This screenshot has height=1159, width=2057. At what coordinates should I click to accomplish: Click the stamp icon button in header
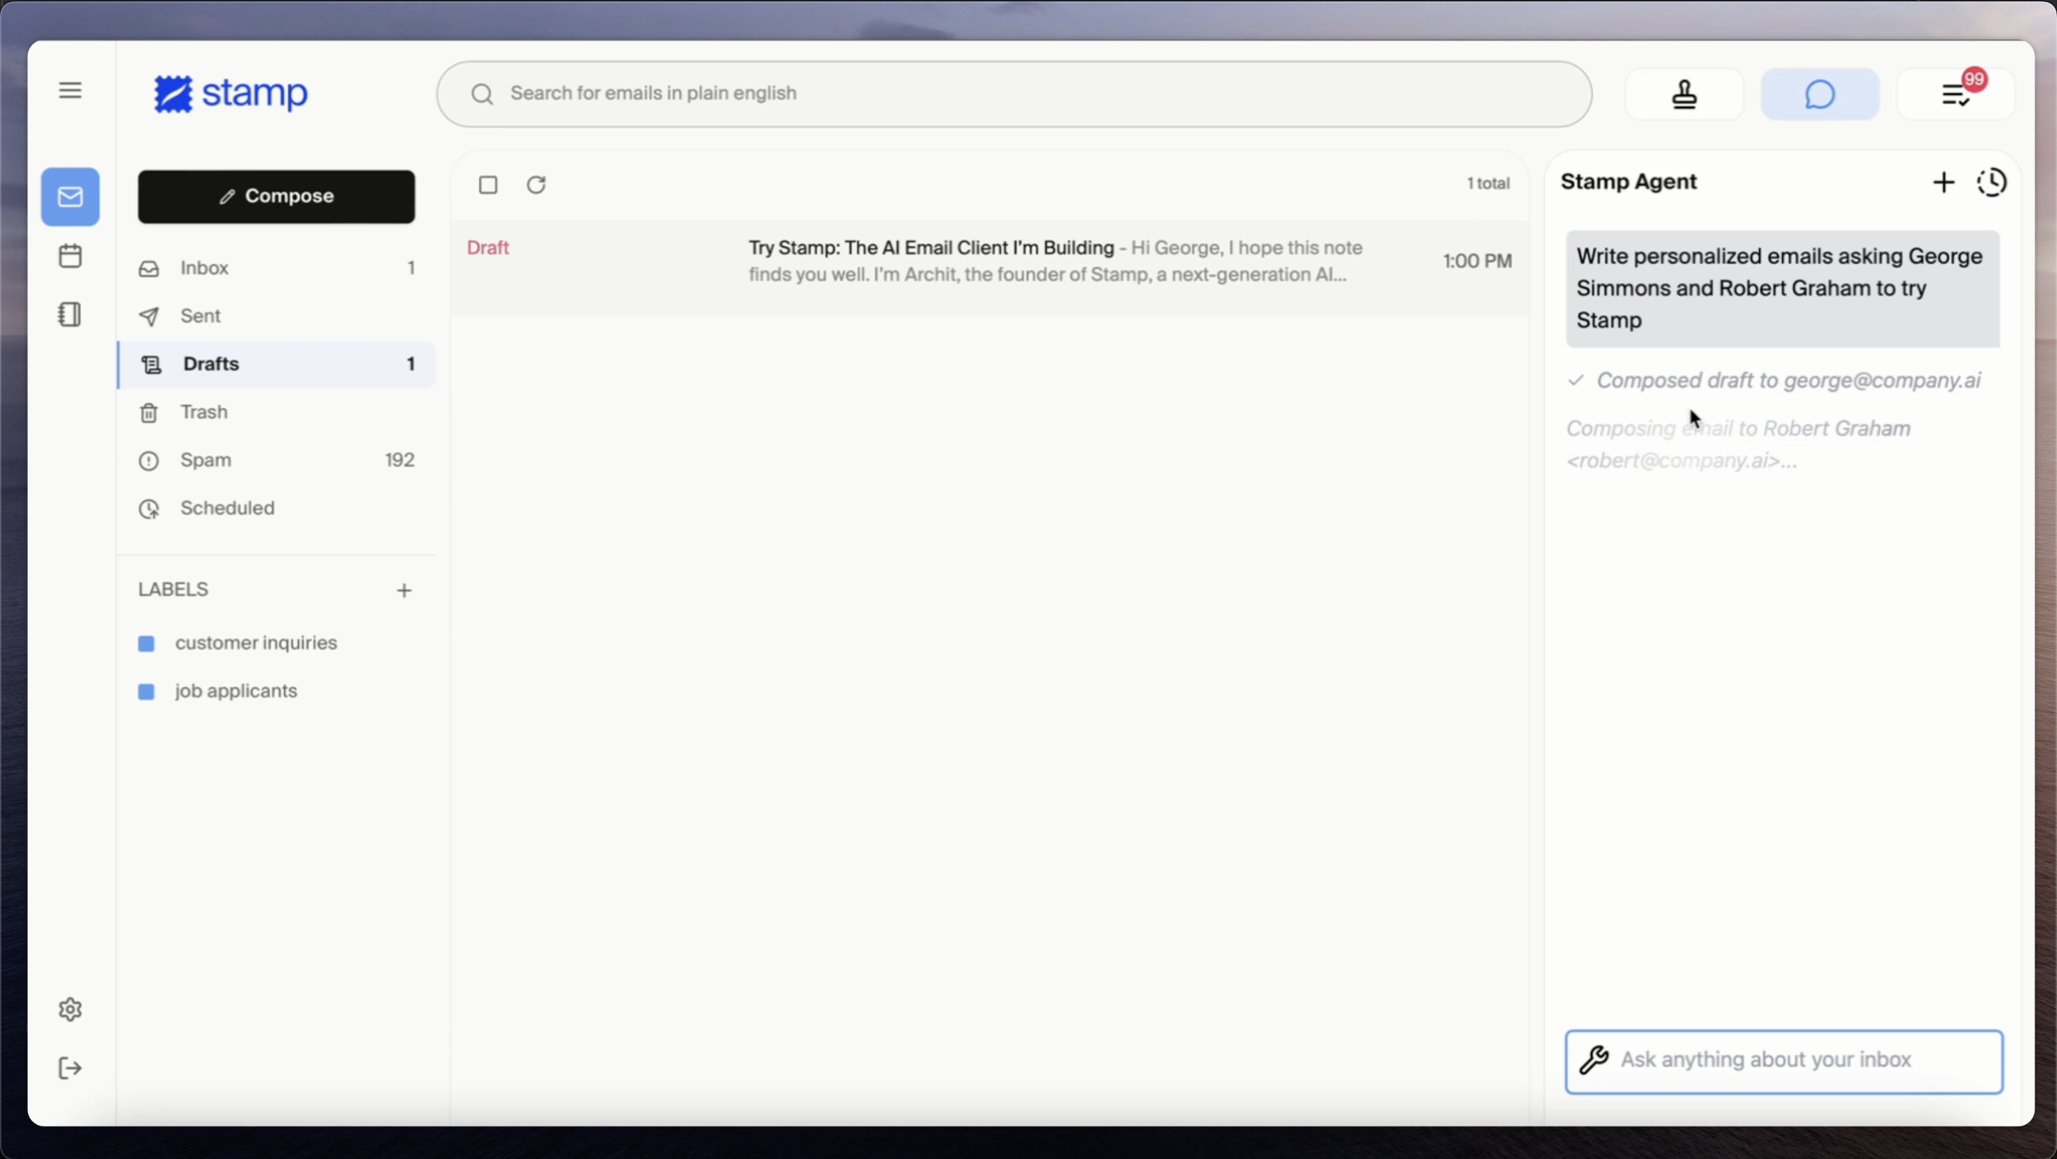[x=1684, y=95]
